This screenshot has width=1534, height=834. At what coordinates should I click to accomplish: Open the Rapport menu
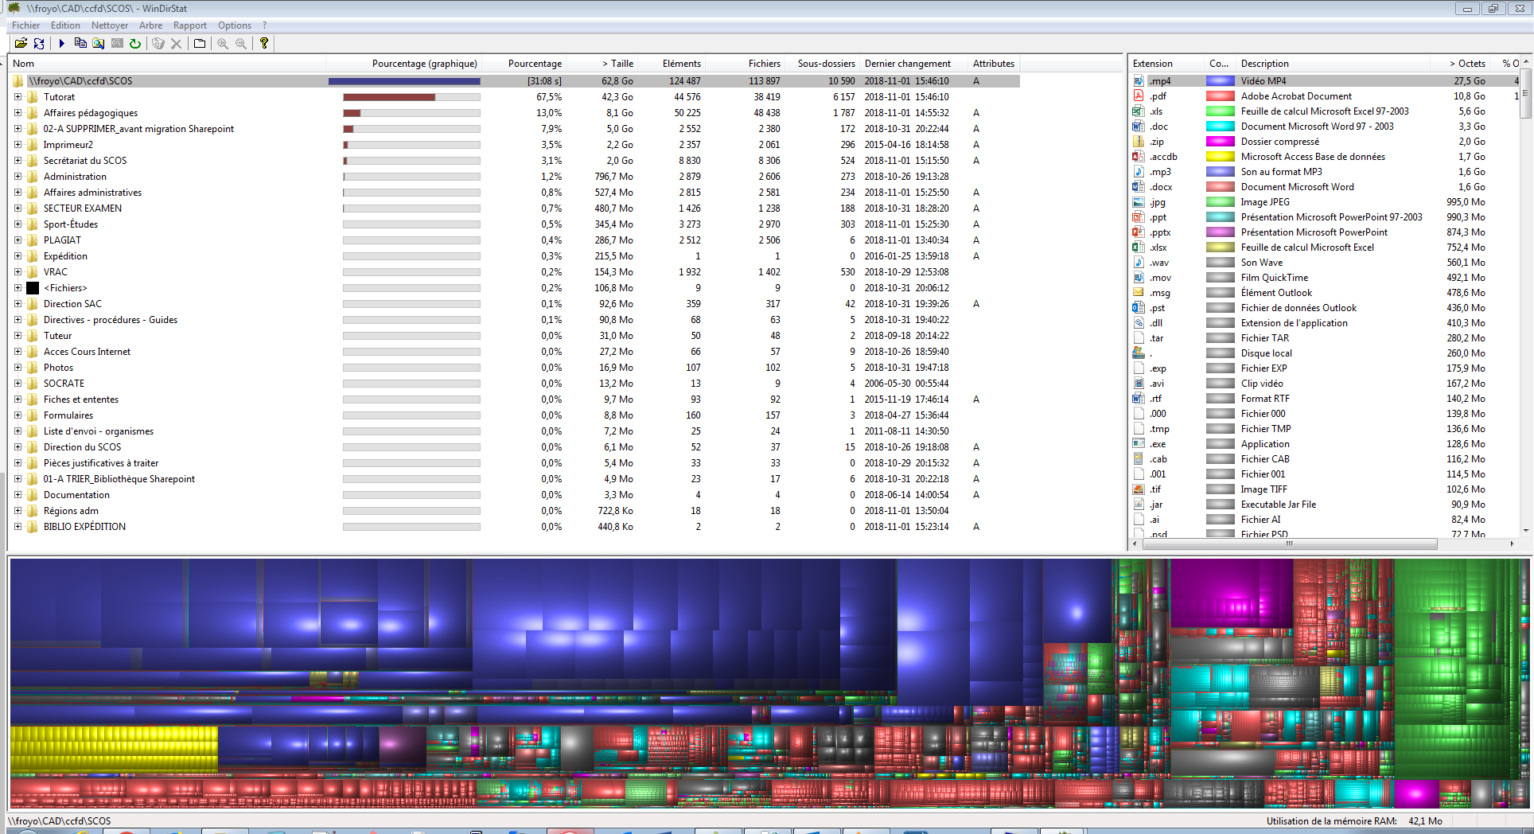point(189,25)
